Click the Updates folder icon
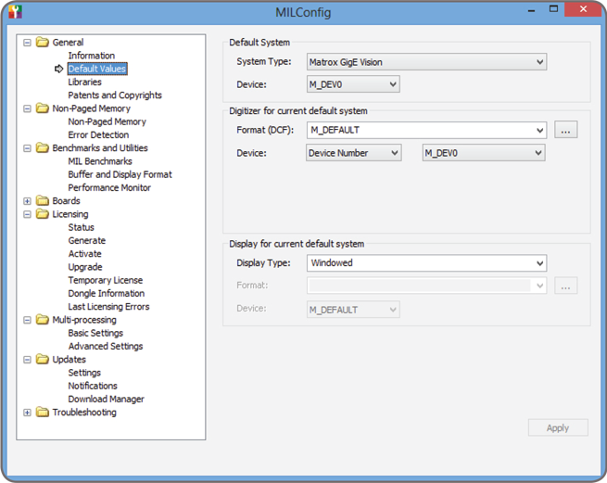The image size is (607, 483). coord(43,359)
